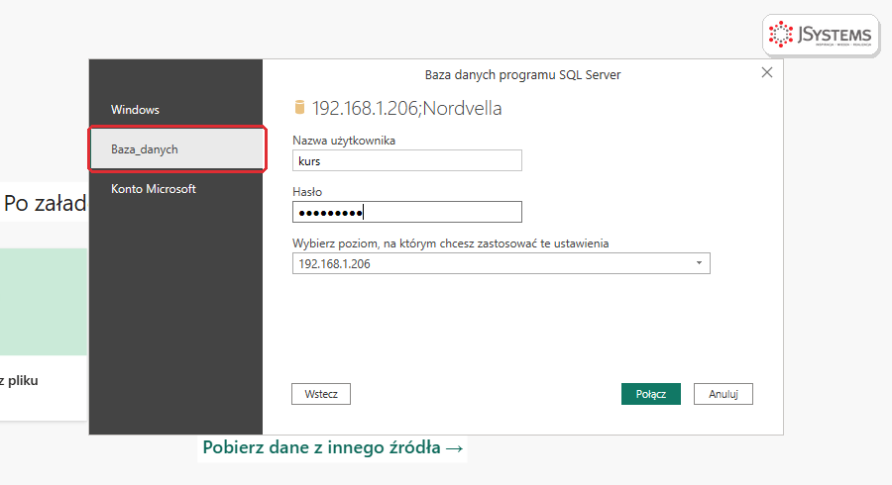Click the JSystems logo
892x485 pixels.
coord(821,36)
